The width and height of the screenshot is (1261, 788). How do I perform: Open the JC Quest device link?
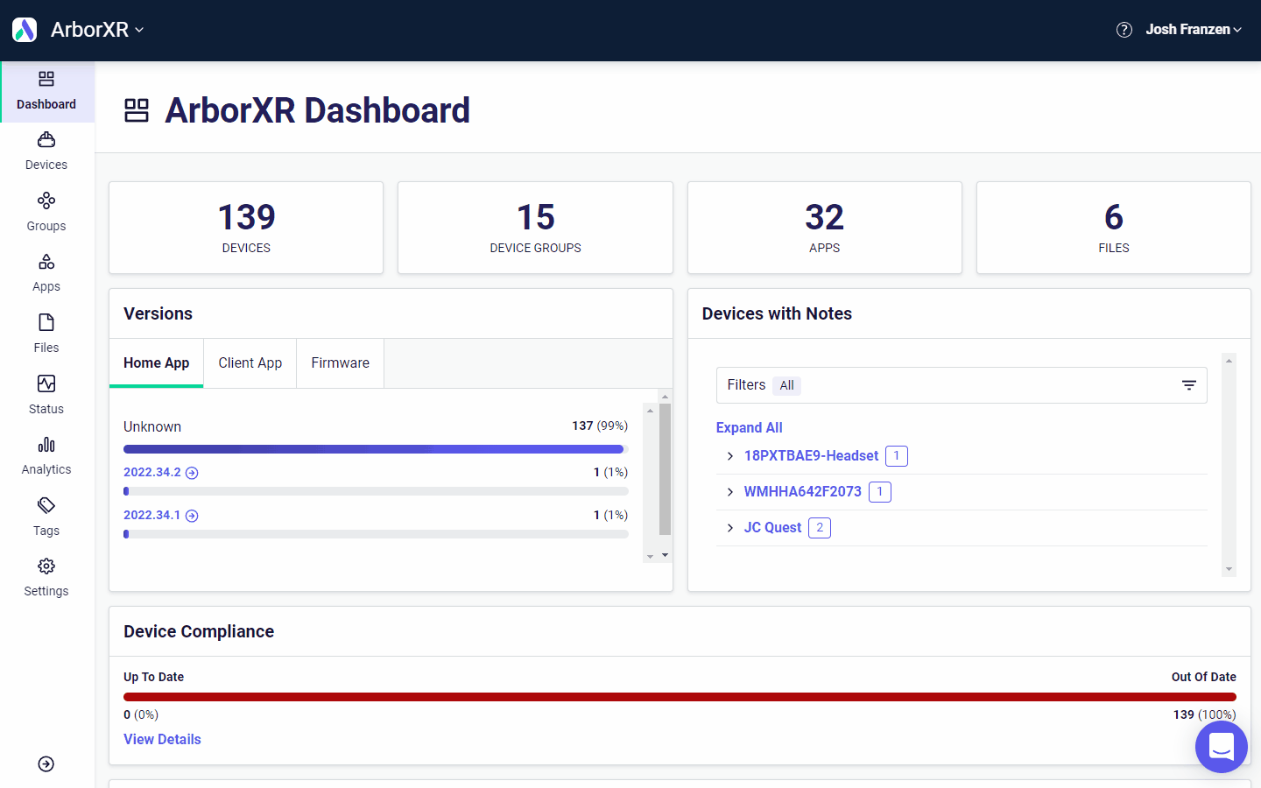click(772, 528)
